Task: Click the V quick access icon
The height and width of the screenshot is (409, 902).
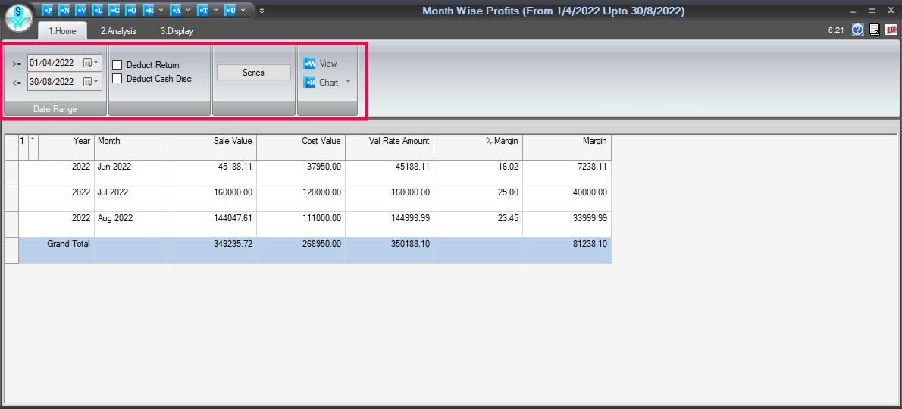Action: (81, 11)
